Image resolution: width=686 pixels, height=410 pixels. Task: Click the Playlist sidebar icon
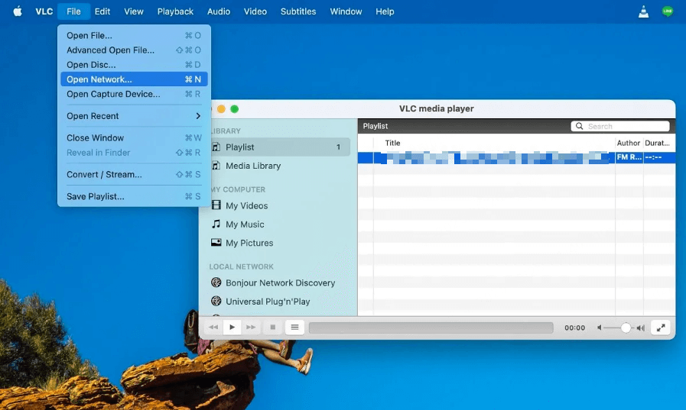click(216, 147)
